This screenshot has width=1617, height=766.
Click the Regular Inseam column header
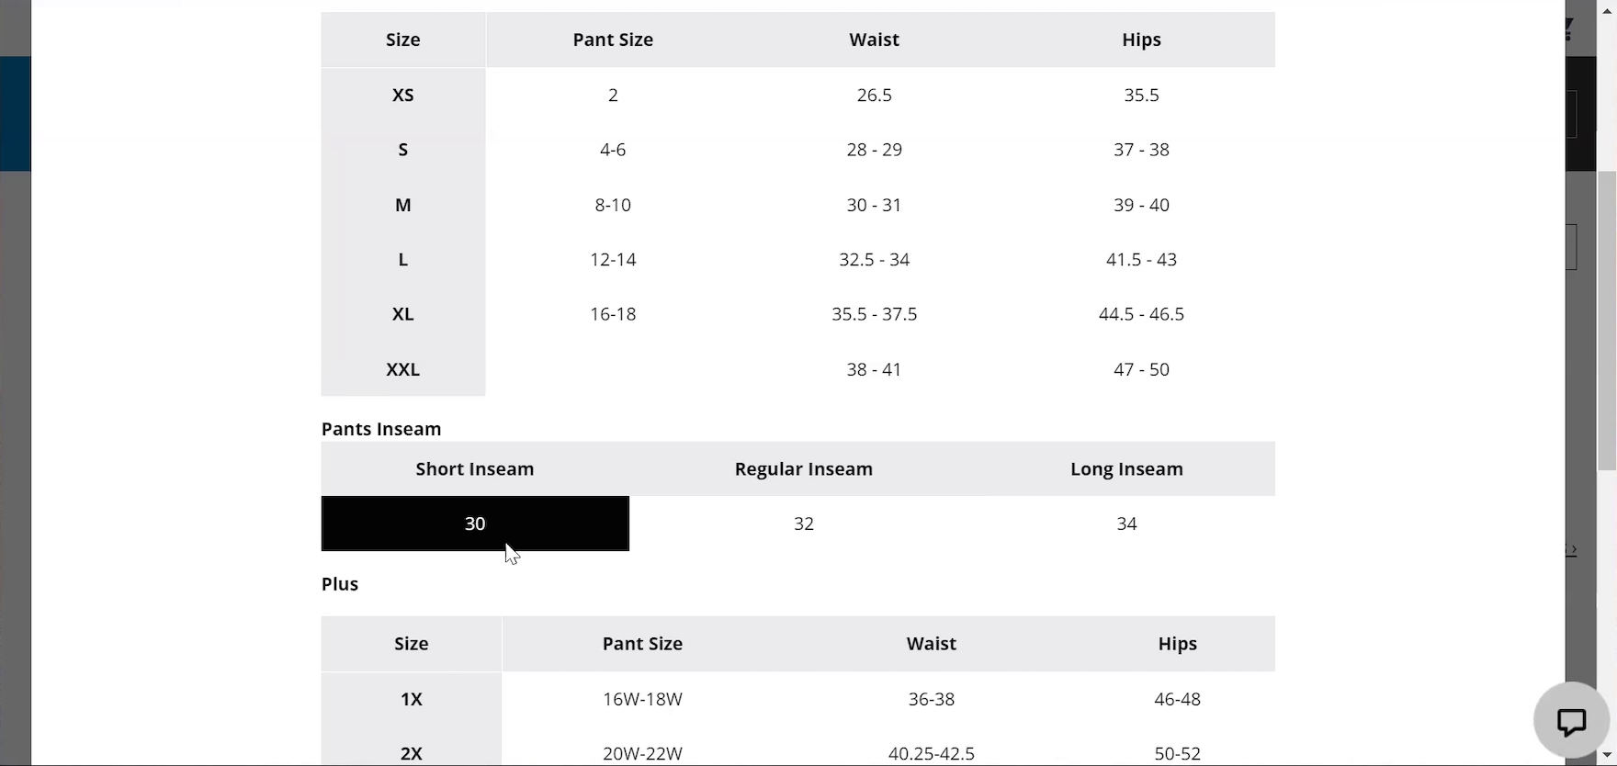click(x=804, y=469)
